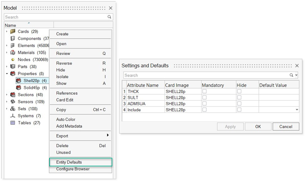The height and width of the screenshot is (182, 305).
Task: Click the Nodes yellow dot icon
Action: pyautogui.click(x=13, y=60)
